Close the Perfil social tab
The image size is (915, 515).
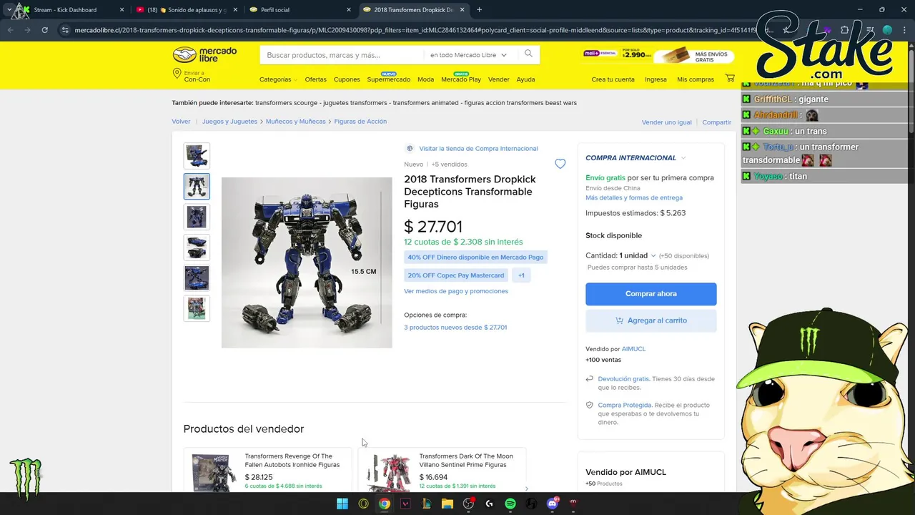click(349, 10)
